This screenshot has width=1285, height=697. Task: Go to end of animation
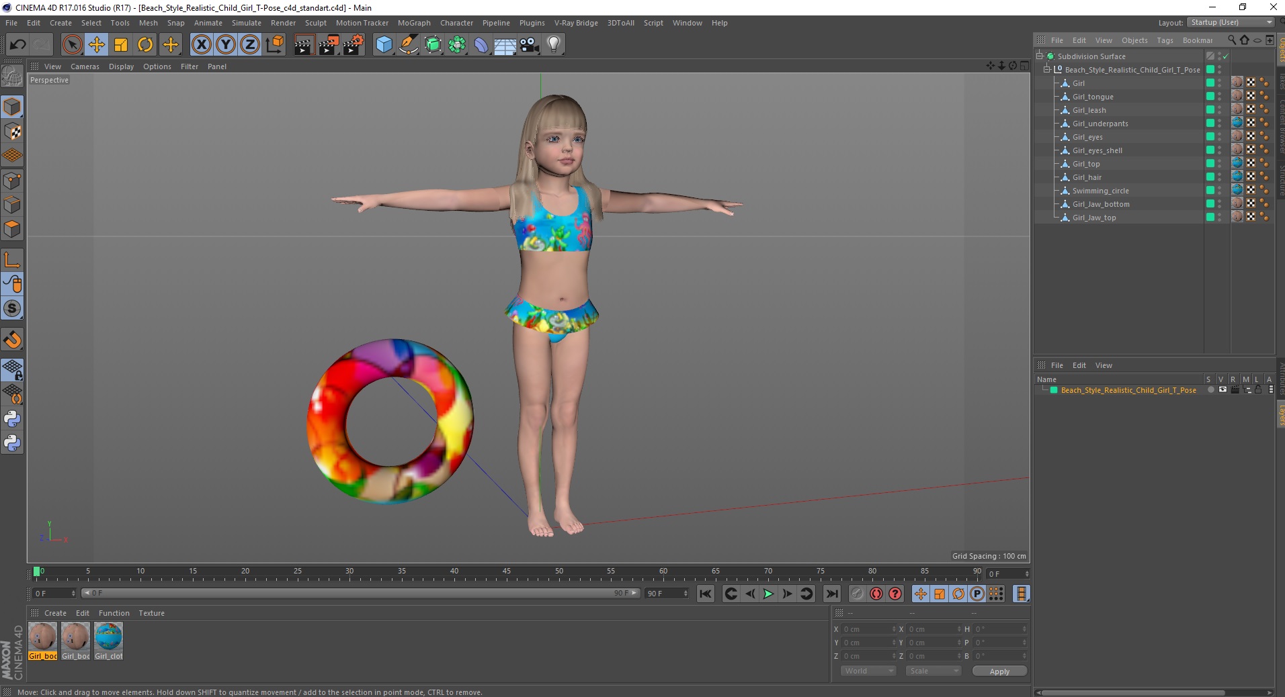pos(831,594)
